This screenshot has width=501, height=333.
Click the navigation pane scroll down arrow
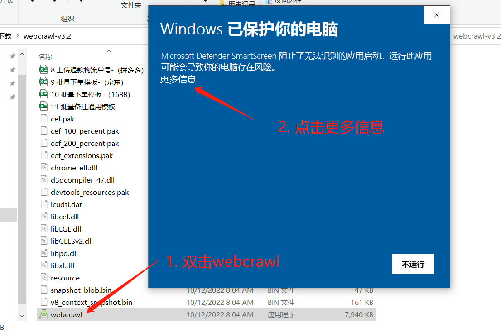(x=22, y=316)
